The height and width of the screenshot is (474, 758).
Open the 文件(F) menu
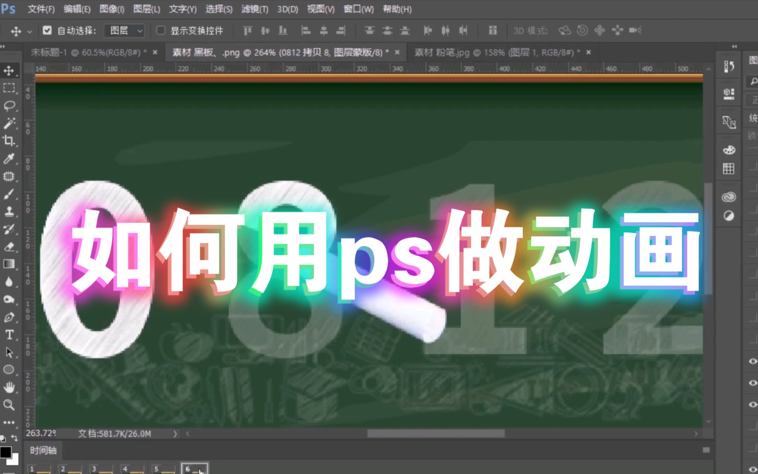(41, 9)
